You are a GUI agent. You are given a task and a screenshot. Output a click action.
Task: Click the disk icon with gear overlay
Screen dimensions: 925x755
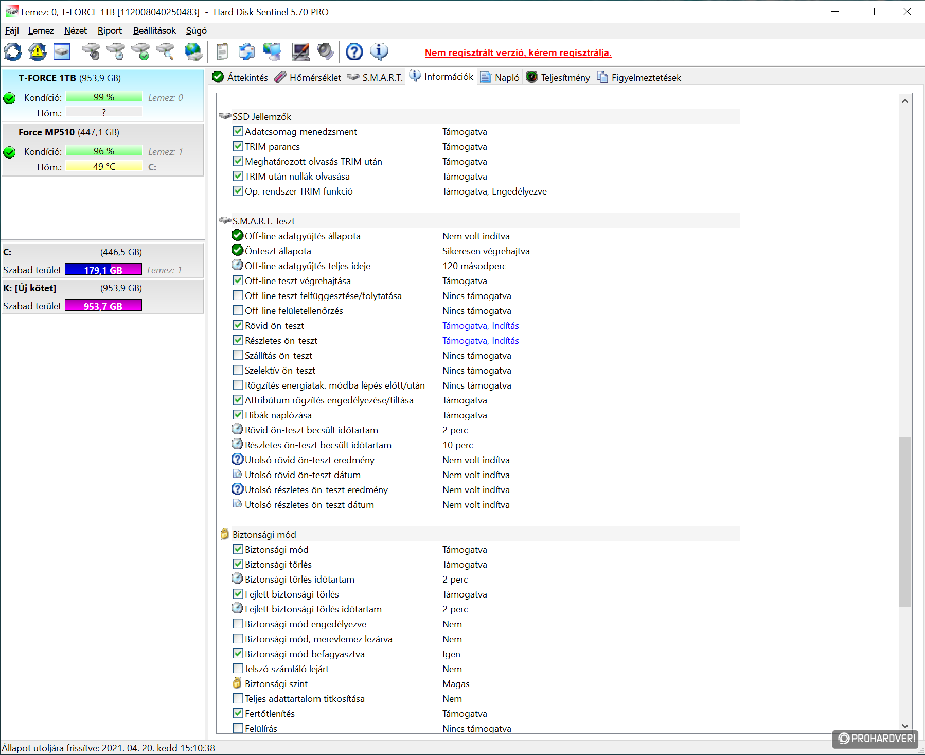point(92,52)
